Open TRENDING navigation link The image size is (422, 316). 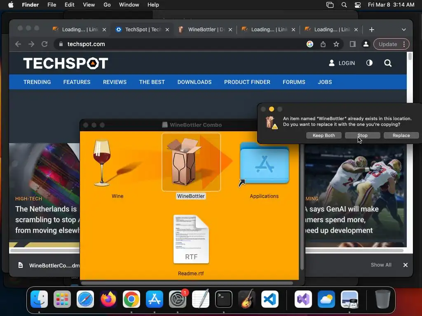pyautogui.click(x=37, y=82)
